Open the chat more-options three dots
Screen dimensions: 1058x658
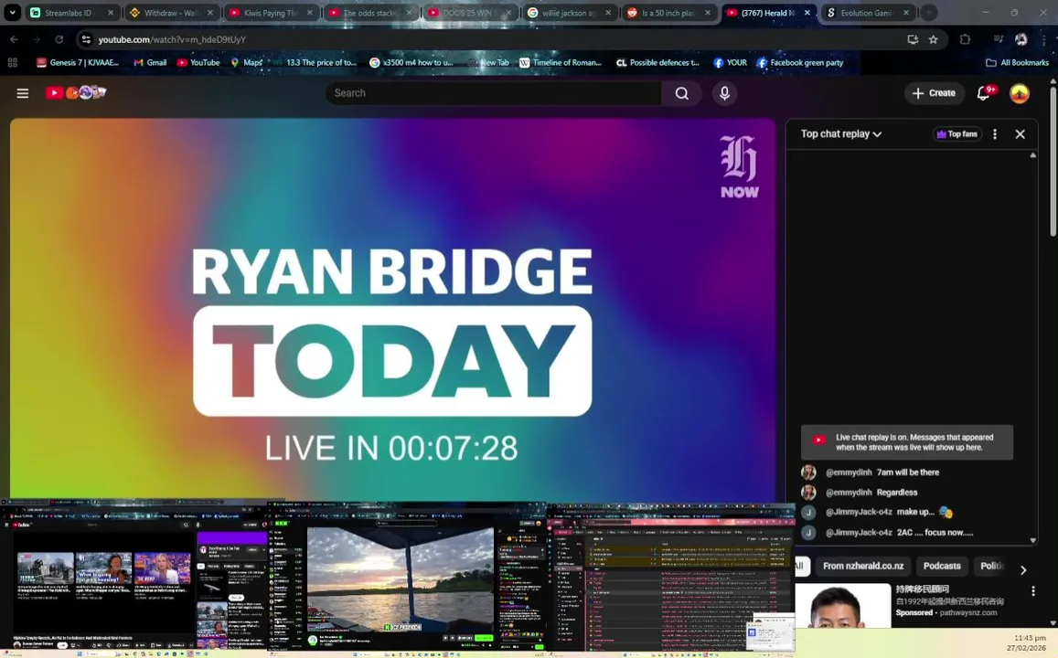995,134
